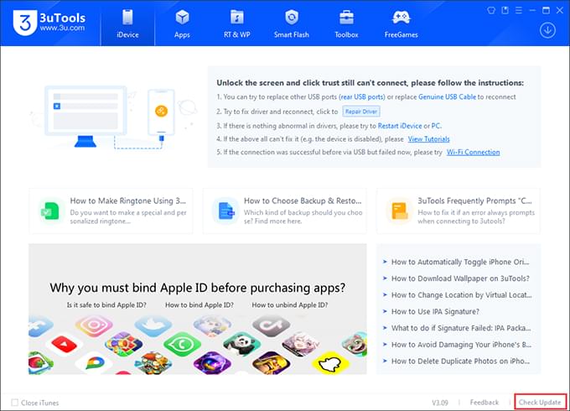Click the Genuine USB Cable link

[447, 97]
